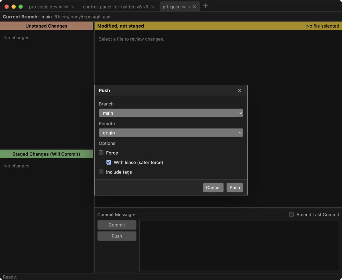Click the repository path /Users/jonny/repos/git-guis
342x280 pixels.
(x=83, y=17)
